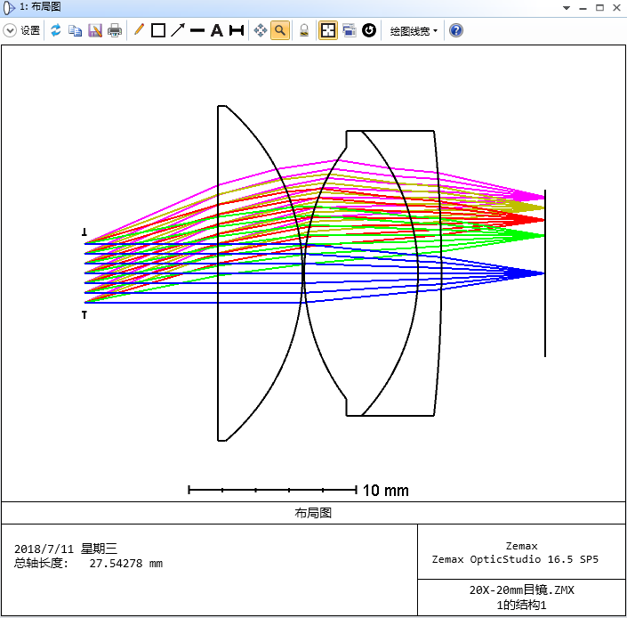Screen dimensions: 627x618
Task: Expand the 设置 settings chevron
Action: (10, 30)
